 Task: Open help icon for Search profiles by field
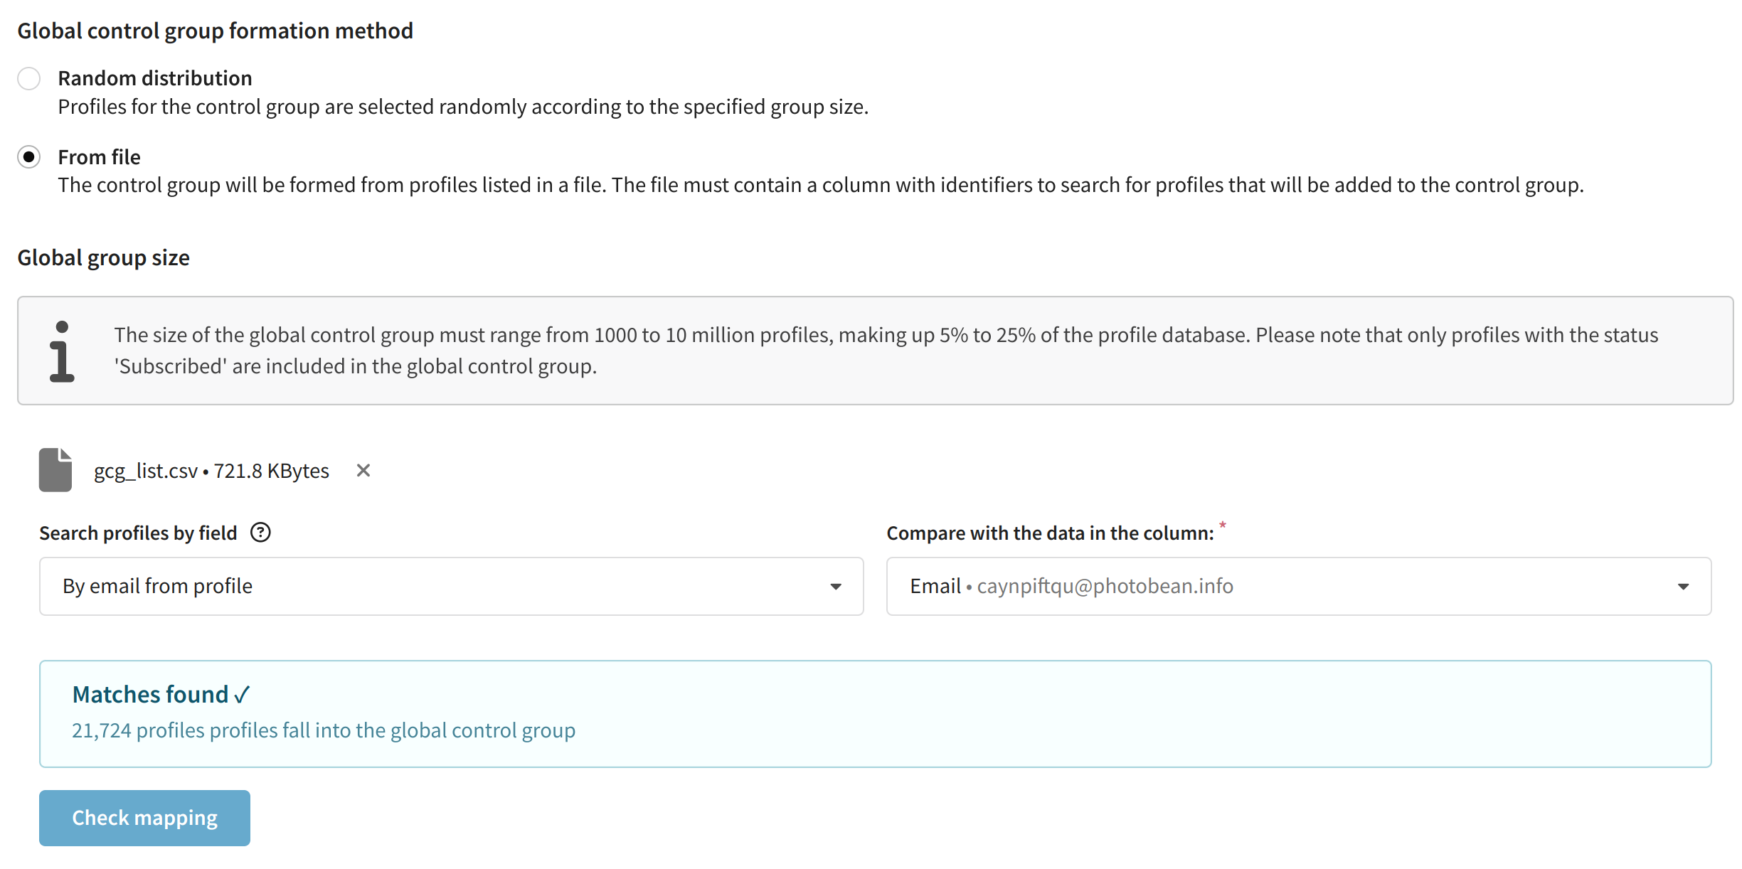[261, 533]
